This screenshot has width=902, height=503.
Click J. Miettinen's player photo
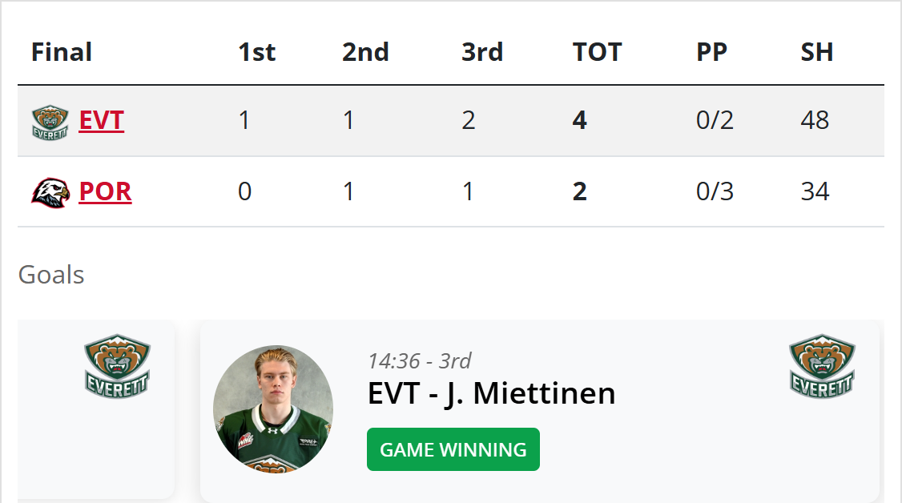tap(273, 405)
